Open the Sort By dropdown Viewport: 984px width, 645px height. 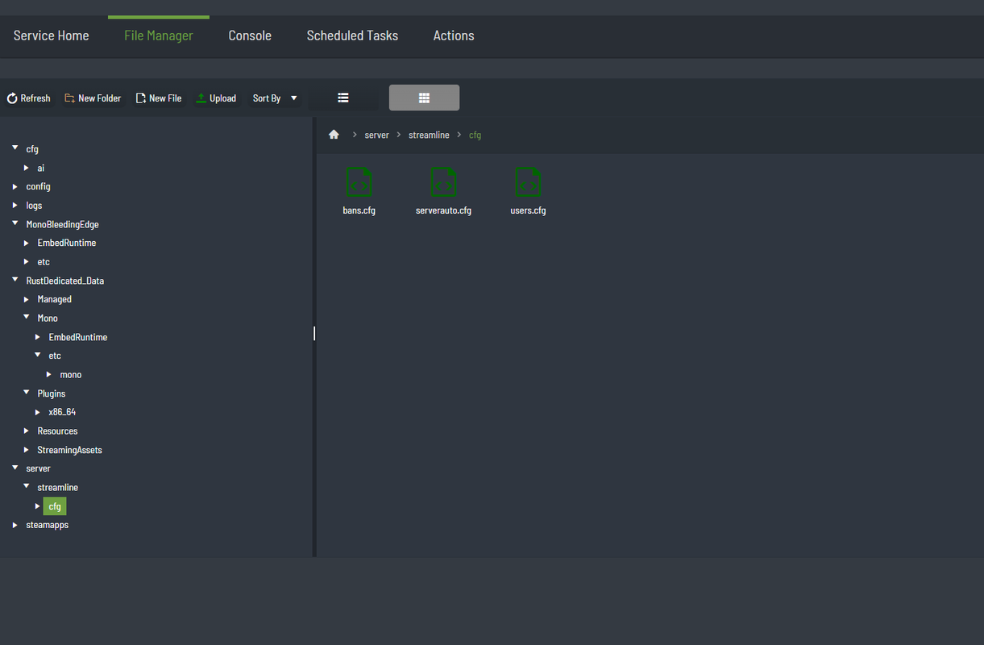(x=276, y=98)
